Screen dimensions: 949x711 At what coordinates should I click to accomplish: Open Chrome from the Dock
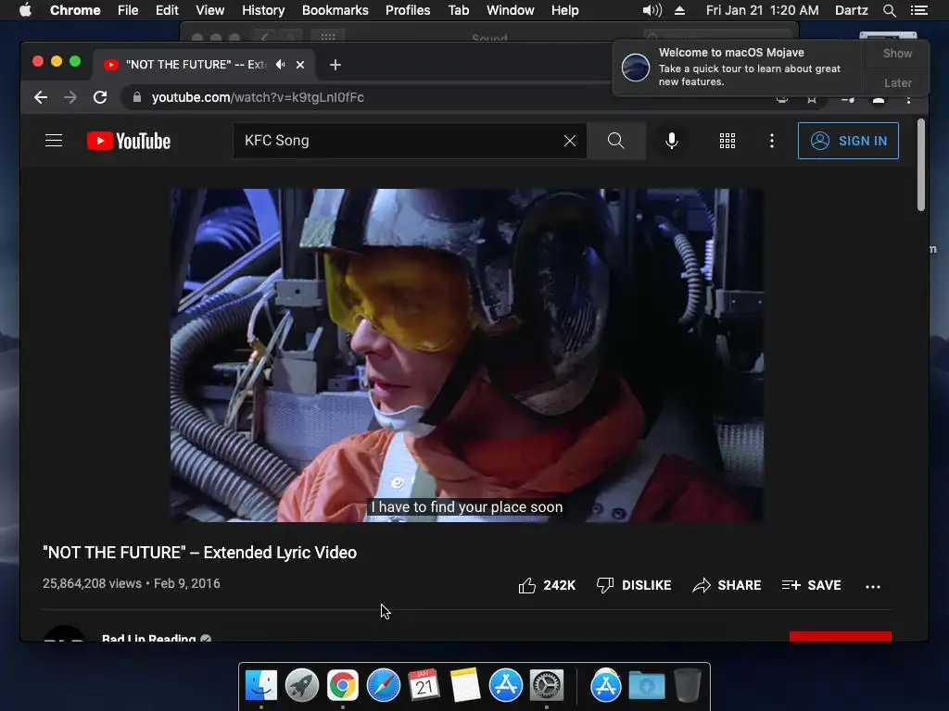tap(343, 686)
